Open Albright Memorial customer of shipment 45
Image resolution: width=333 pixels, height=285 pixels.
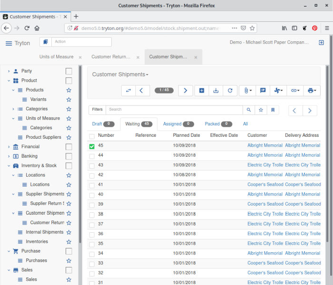tap(265, 145)
